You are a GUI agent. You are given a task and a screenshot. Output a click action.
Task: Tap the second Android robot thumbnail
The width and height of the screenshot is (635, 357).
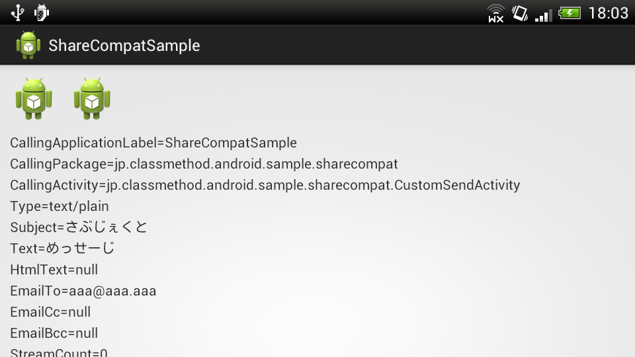click(x=92, y=99)
